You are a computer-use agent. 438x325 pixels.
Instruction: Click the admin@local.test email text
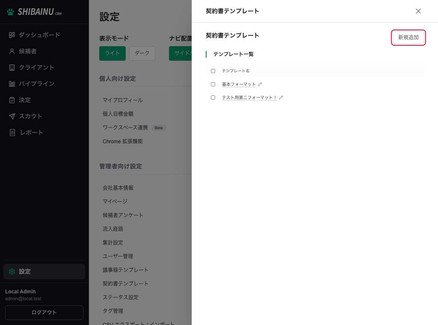pos(23,298)
